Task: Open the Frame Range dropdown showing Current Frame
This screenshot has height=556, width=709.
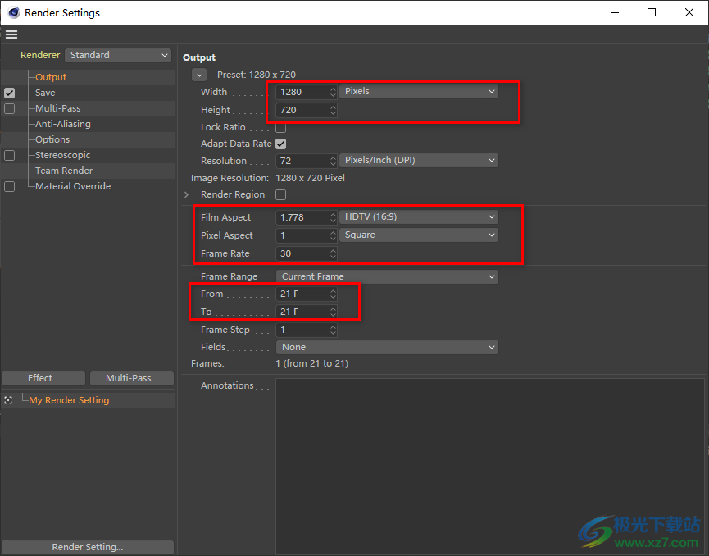Action: [x=387, y=276]
